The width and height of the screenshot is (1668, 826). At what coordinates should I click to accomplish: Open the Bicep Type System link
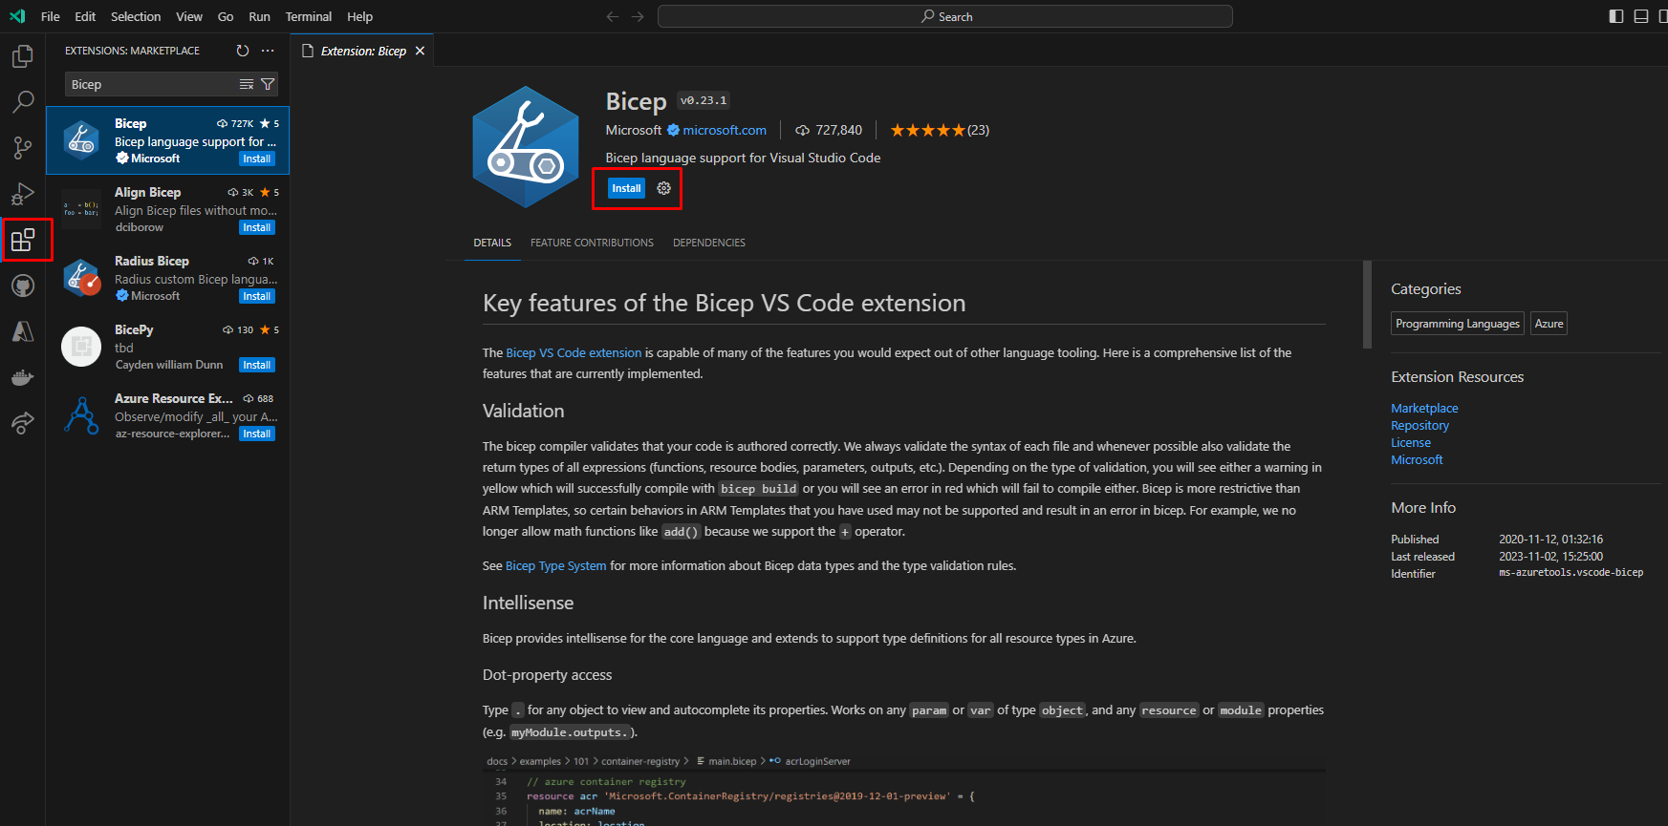555,566
